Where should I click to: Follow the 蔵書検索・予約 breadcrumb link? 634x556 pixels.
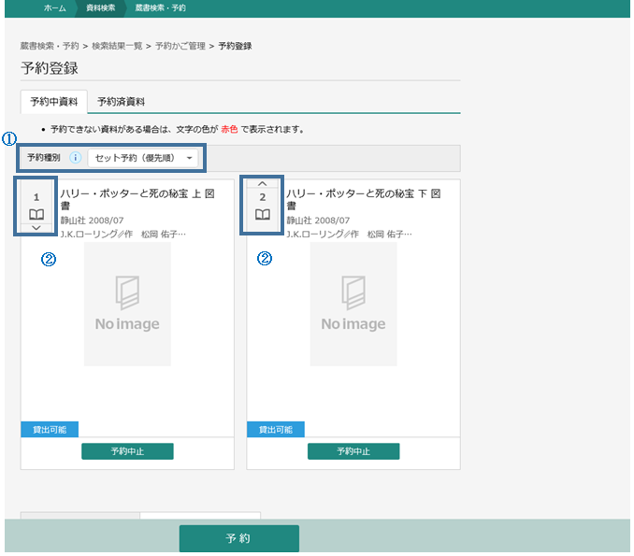pyautogui.click(x=50, y=46)
